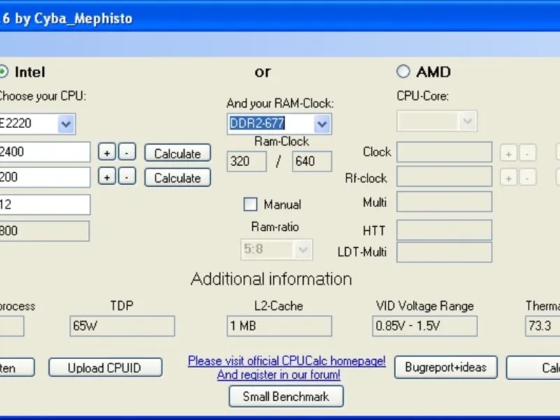Click the Bugreport+ideas button

(x=446, y=367)
